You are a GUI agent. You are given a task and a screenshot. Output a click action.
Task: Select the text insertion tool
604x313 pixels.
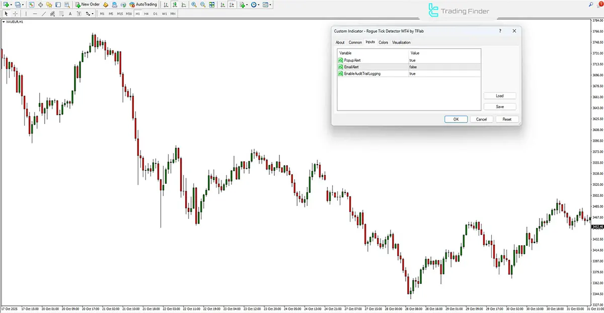70,14
